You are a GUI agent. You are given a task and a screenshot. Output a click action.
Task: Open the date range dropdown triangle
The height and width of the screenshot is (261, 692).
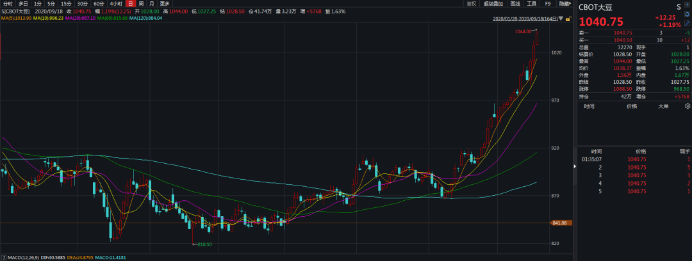coord(561,19)
